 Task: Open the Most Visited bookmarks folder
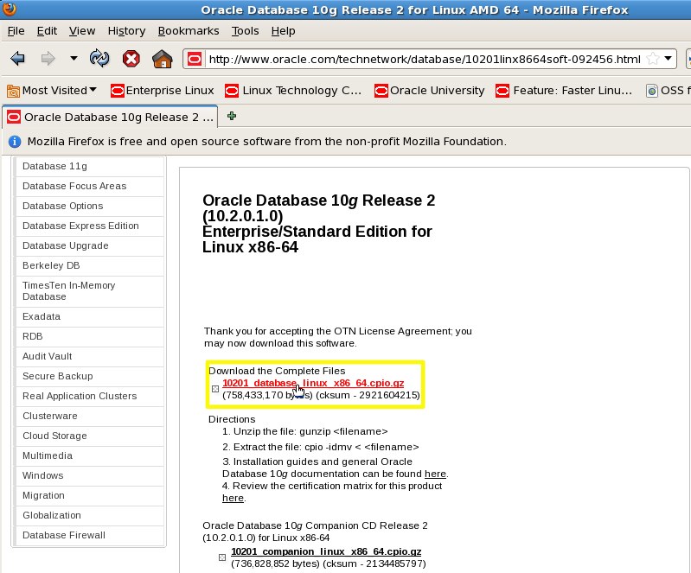[x=52, y=91]
